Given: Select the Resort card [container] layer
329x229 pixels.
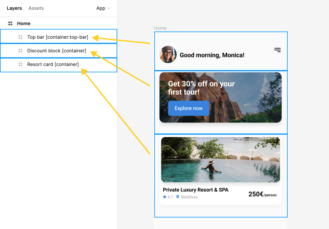Looking at the screenshot, I should (x=58, y=65).
